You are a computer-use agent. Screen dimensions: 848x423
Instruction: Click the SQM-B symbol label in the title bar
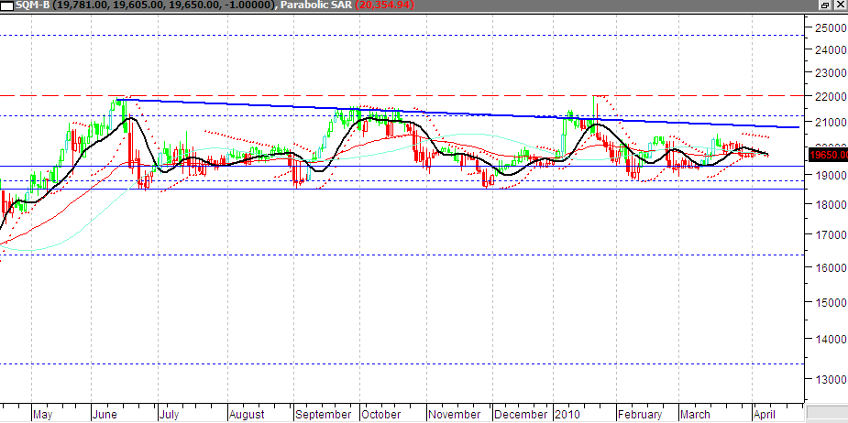[33, 5]
